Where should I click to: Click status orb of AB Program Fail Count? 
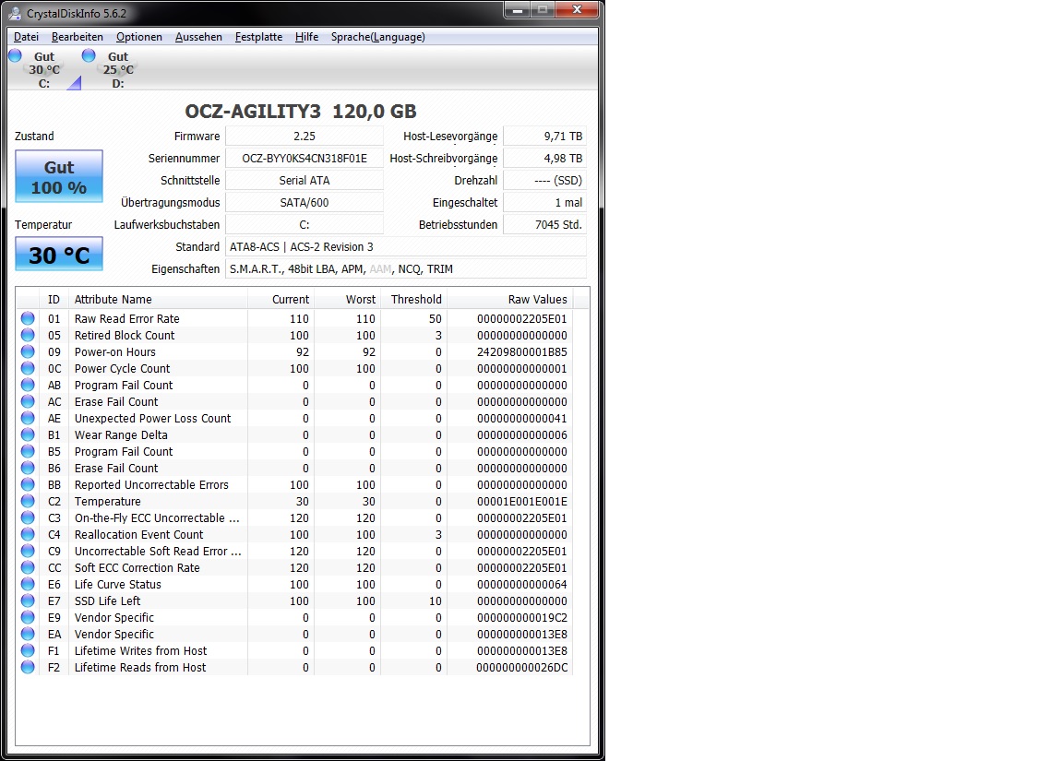[x=28, y=385]
